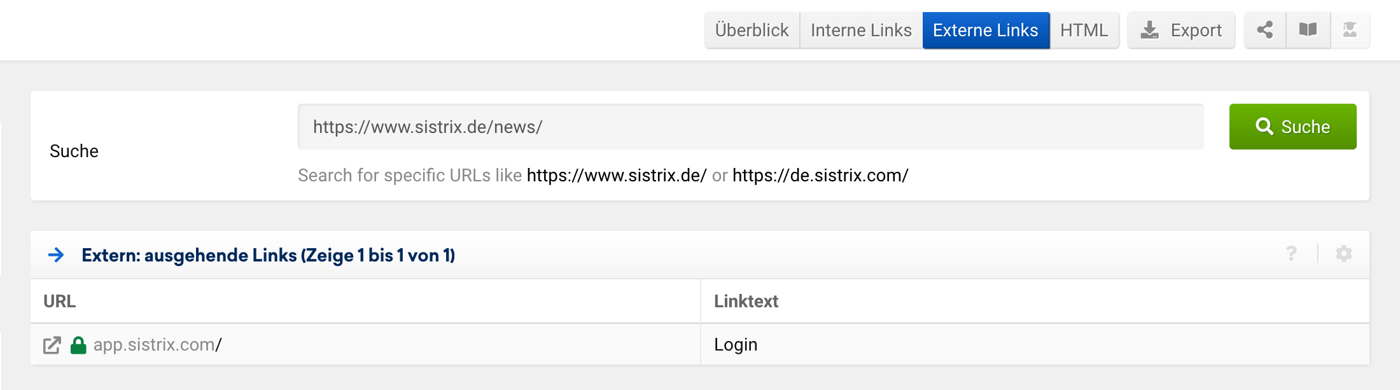Click the question mark help icon
1400x390 pixels.
click(1291, 254)
